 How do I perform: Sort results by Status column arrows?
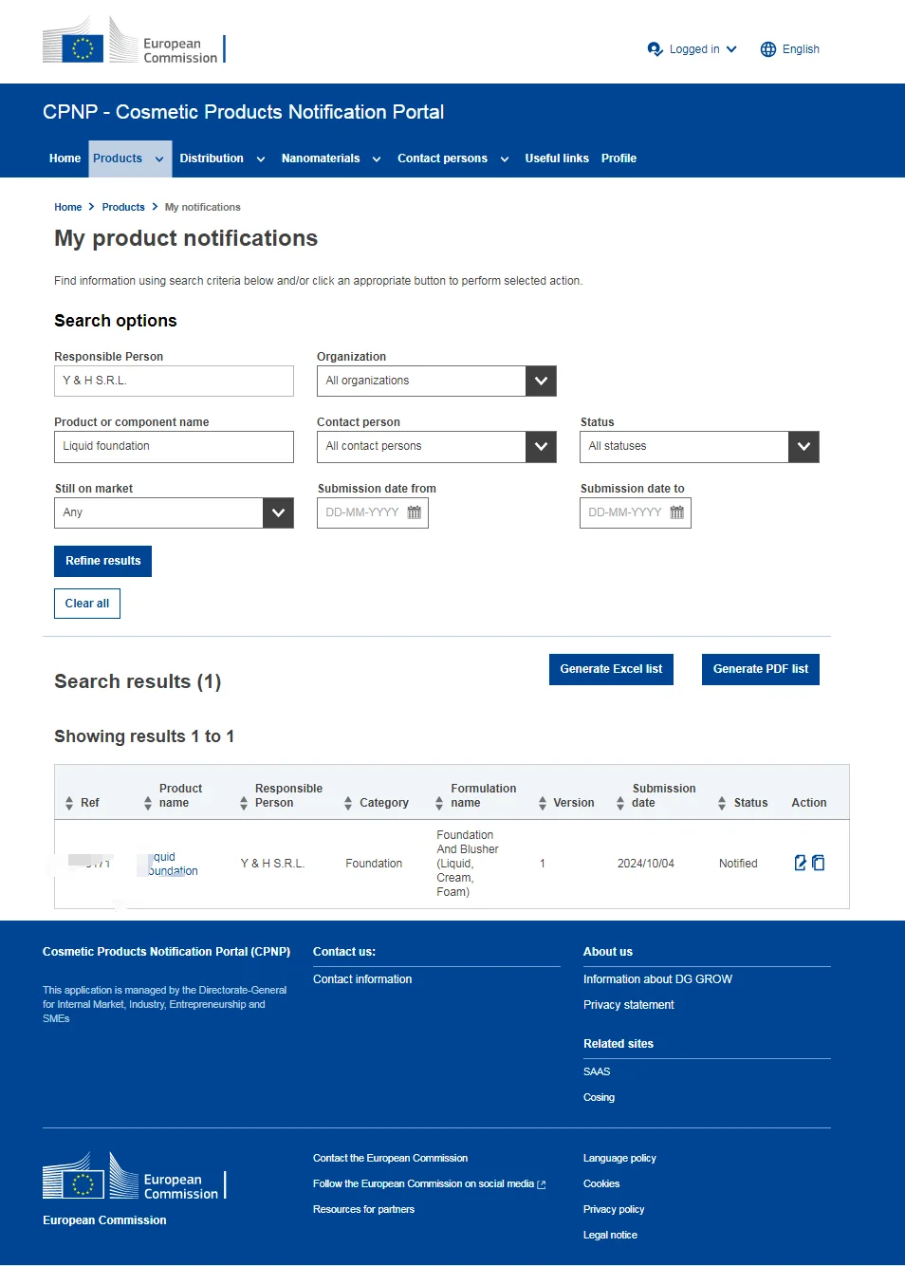[722, 803]
